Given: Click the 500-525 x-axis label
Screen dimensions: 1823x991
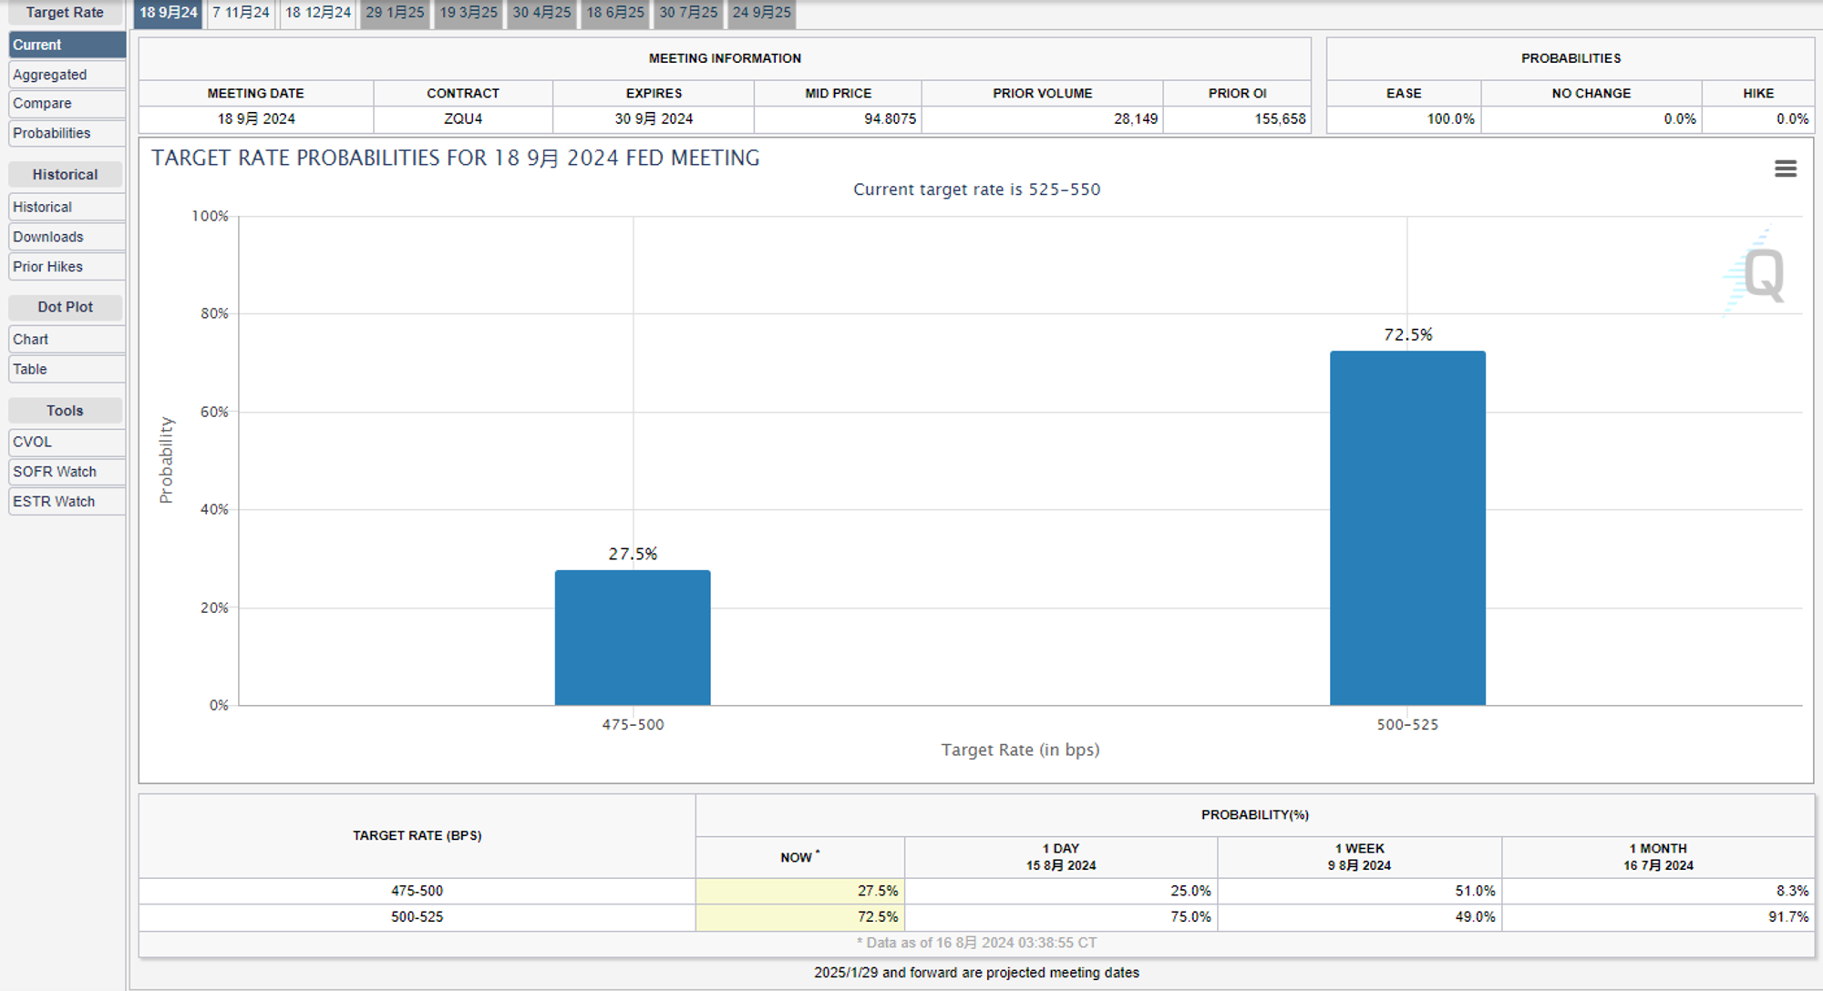Looking at the screenshot, I should pos(1407,725).
